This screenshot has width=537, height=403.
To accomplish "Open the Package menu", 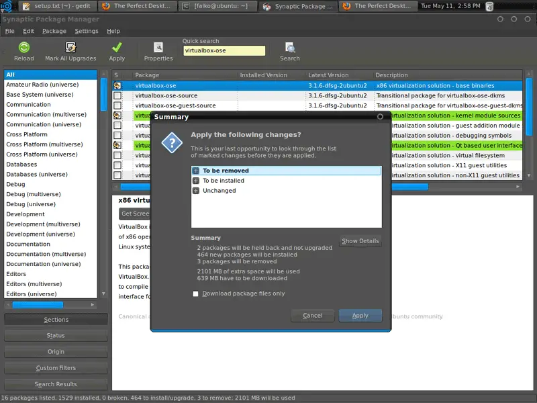I will (54, 31).
